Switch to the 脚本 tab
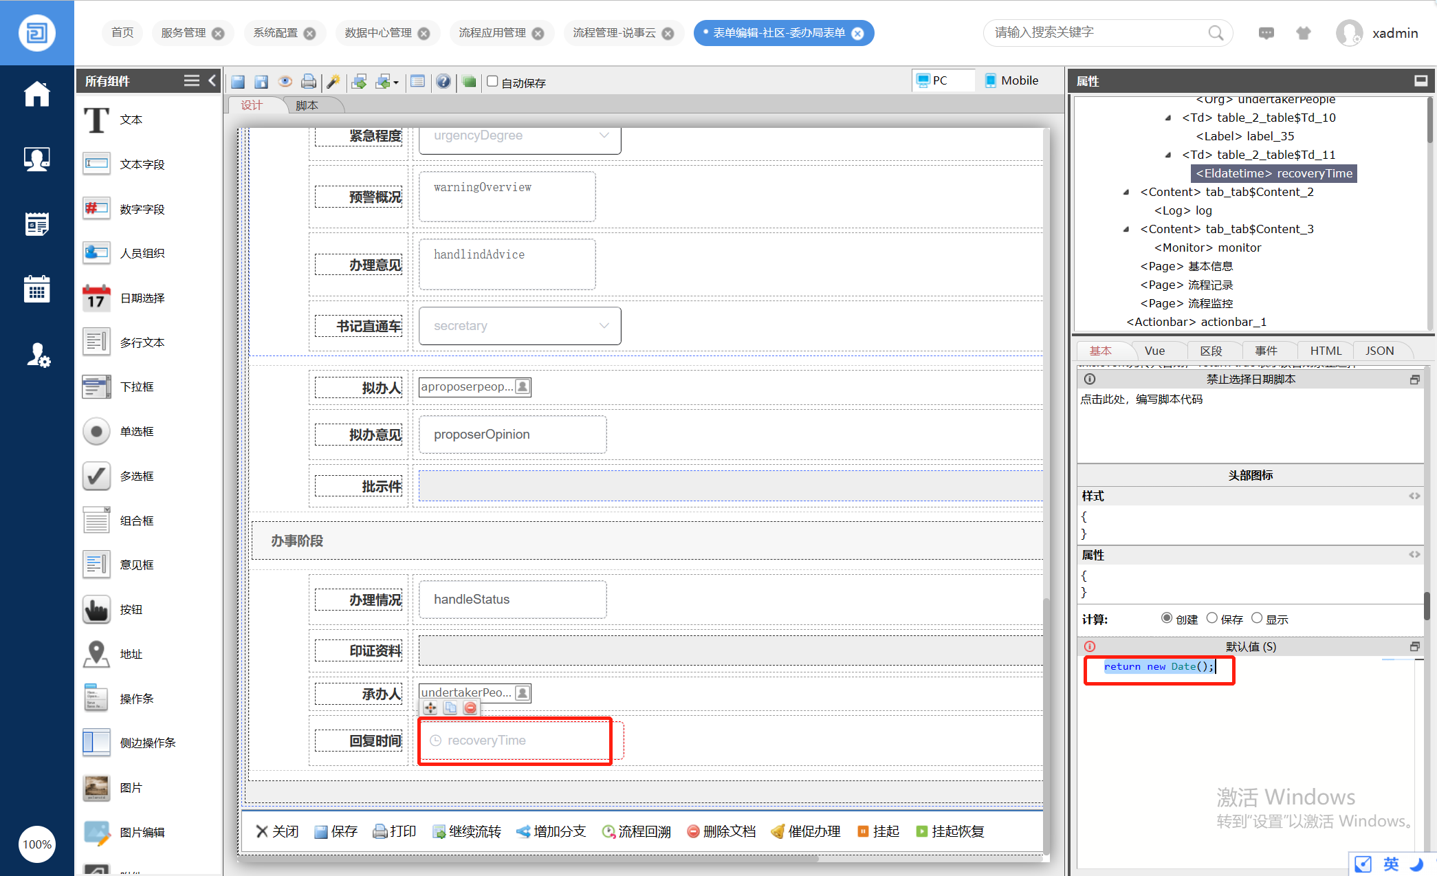The width and height of the screenshot is (1437, 876). pyautogui.click(x=307, y=105)
